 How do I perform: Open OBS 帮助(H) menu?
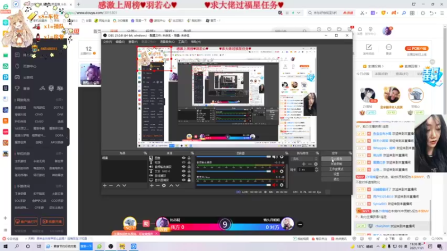point(196,42)
